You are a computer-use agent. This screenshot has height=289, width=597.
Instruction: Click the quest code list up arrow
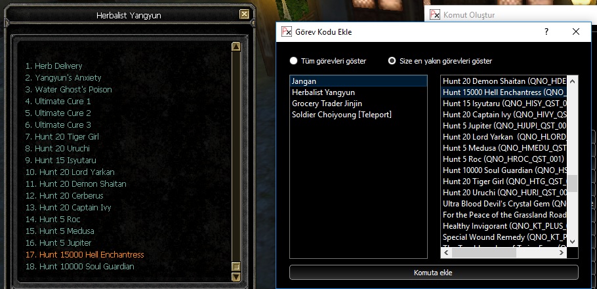[572, 81]
